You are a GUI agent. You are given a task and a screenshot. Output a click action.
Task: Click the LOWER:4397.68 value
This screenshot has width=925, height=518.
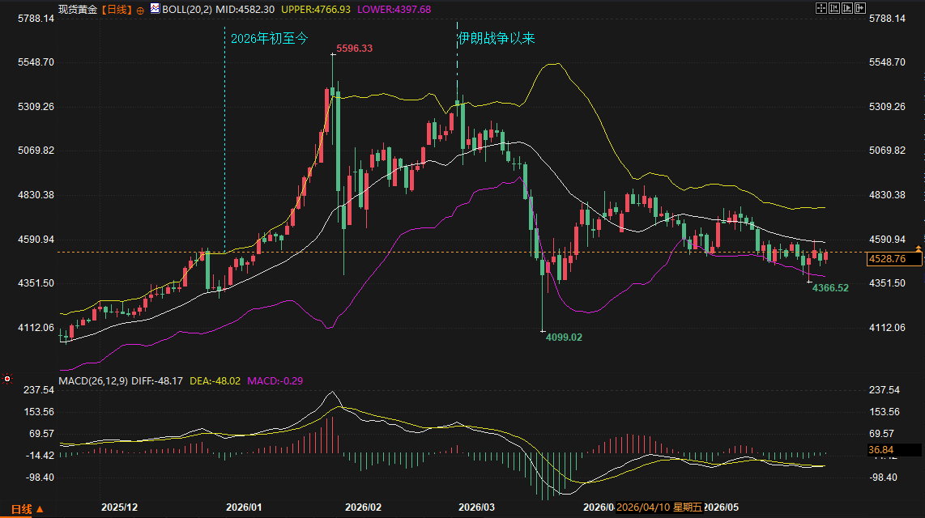[394, 10]
